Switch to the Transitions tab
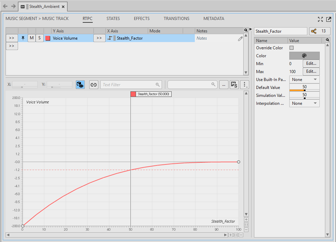This screenshot has height=242, width=336. (176, 19)
